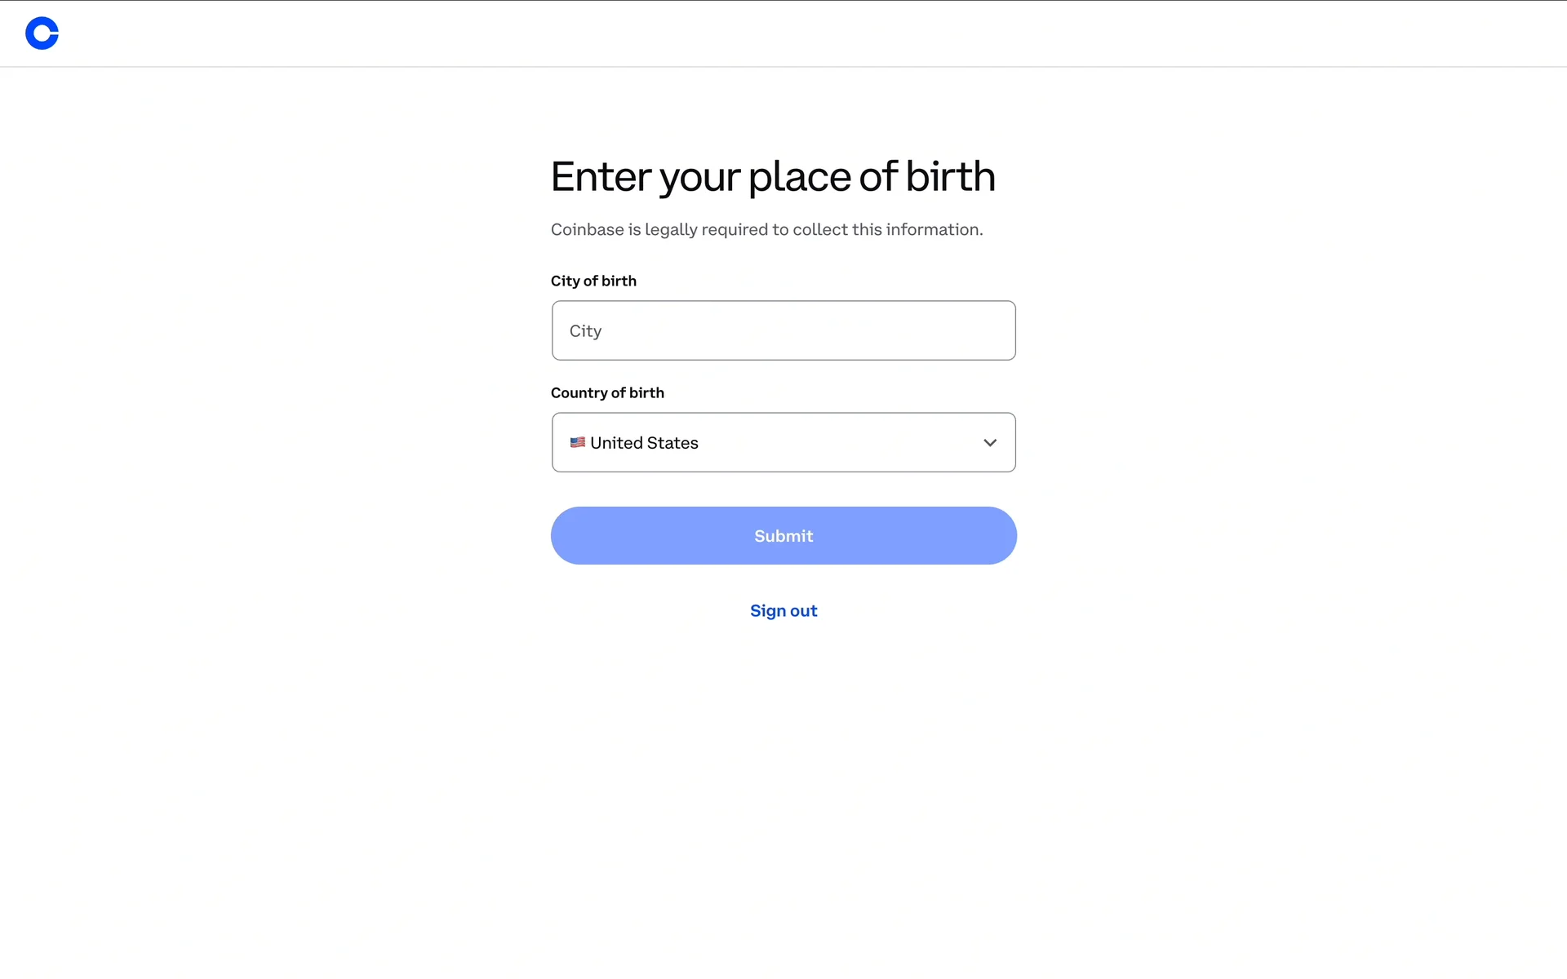Open the Country of birth dropdown
The height and width of the screenshot is (979, 1567).
tap(783, 442)
